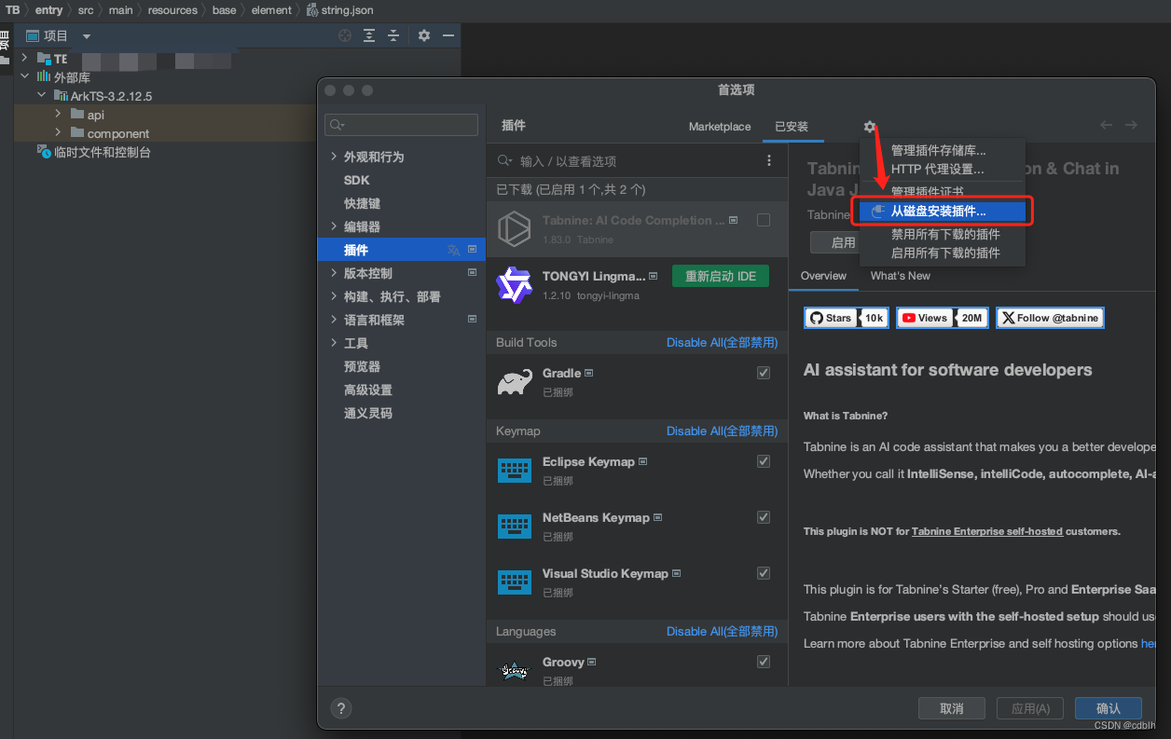Screen dimensions: 1171x739
Task: Click Disable All link for Languages
Action: click(722, 631)
